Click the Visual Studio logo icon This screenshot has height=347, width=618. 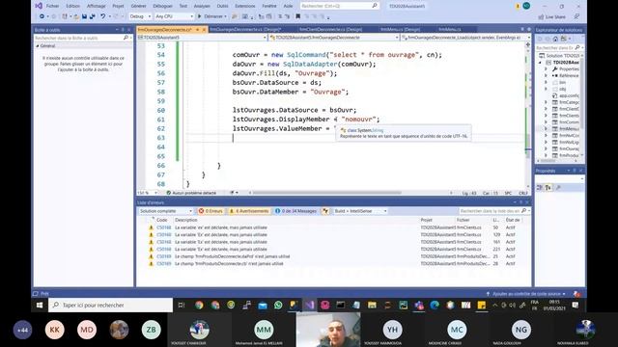(x=39, y=6)
